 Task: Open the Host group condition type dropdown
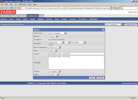coord(56,42)
